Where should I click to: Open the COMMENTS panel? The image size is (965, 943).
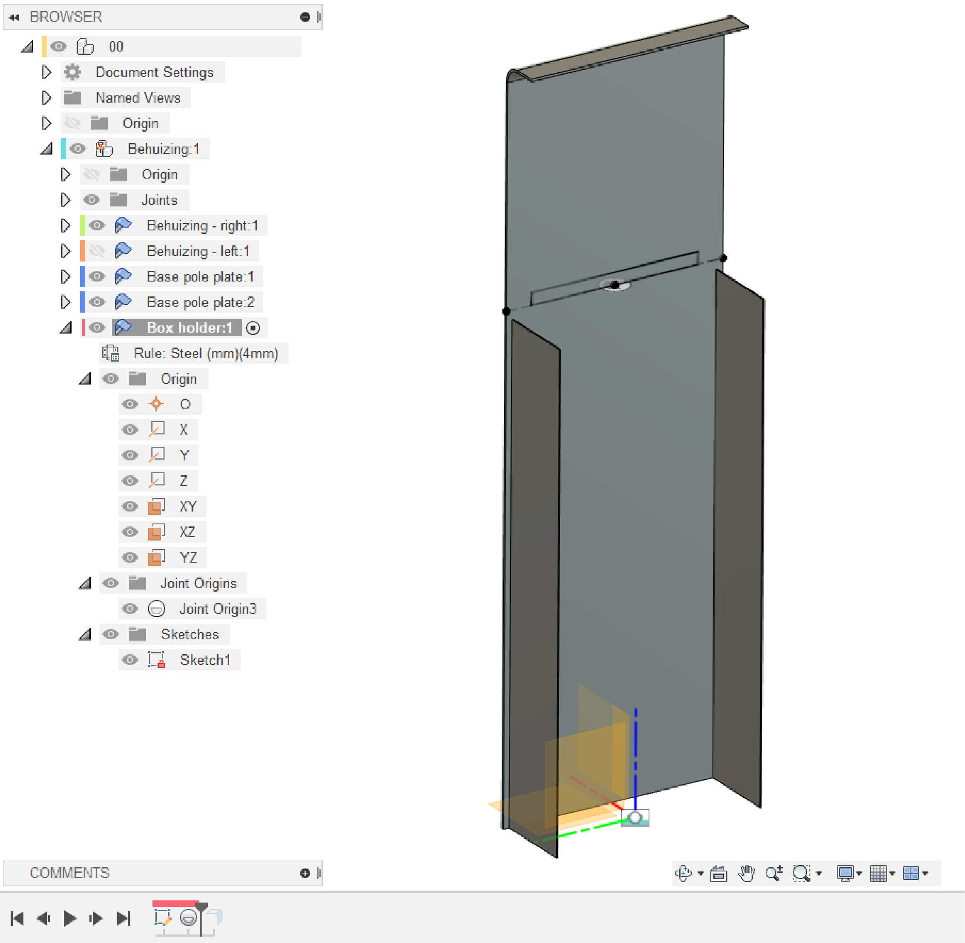[70, 873]
